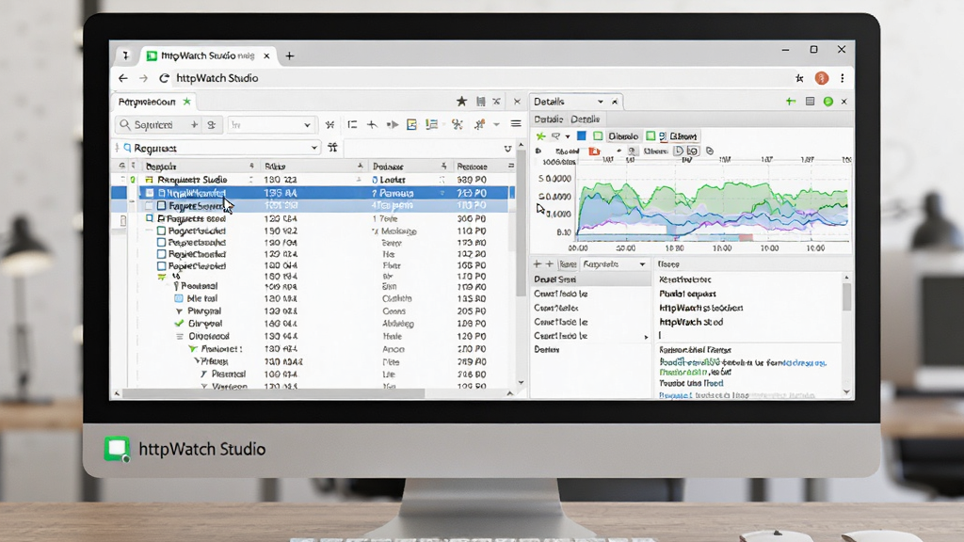The image size is (964, 542).
Task: Click the colored list toolbar icon
Action: pos(431,125)
